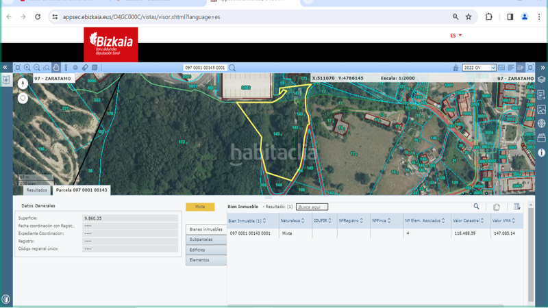Open the print icon in right sidebar
Screen dimensions: 548x308
pyautogui.click(x=541, y=138)
